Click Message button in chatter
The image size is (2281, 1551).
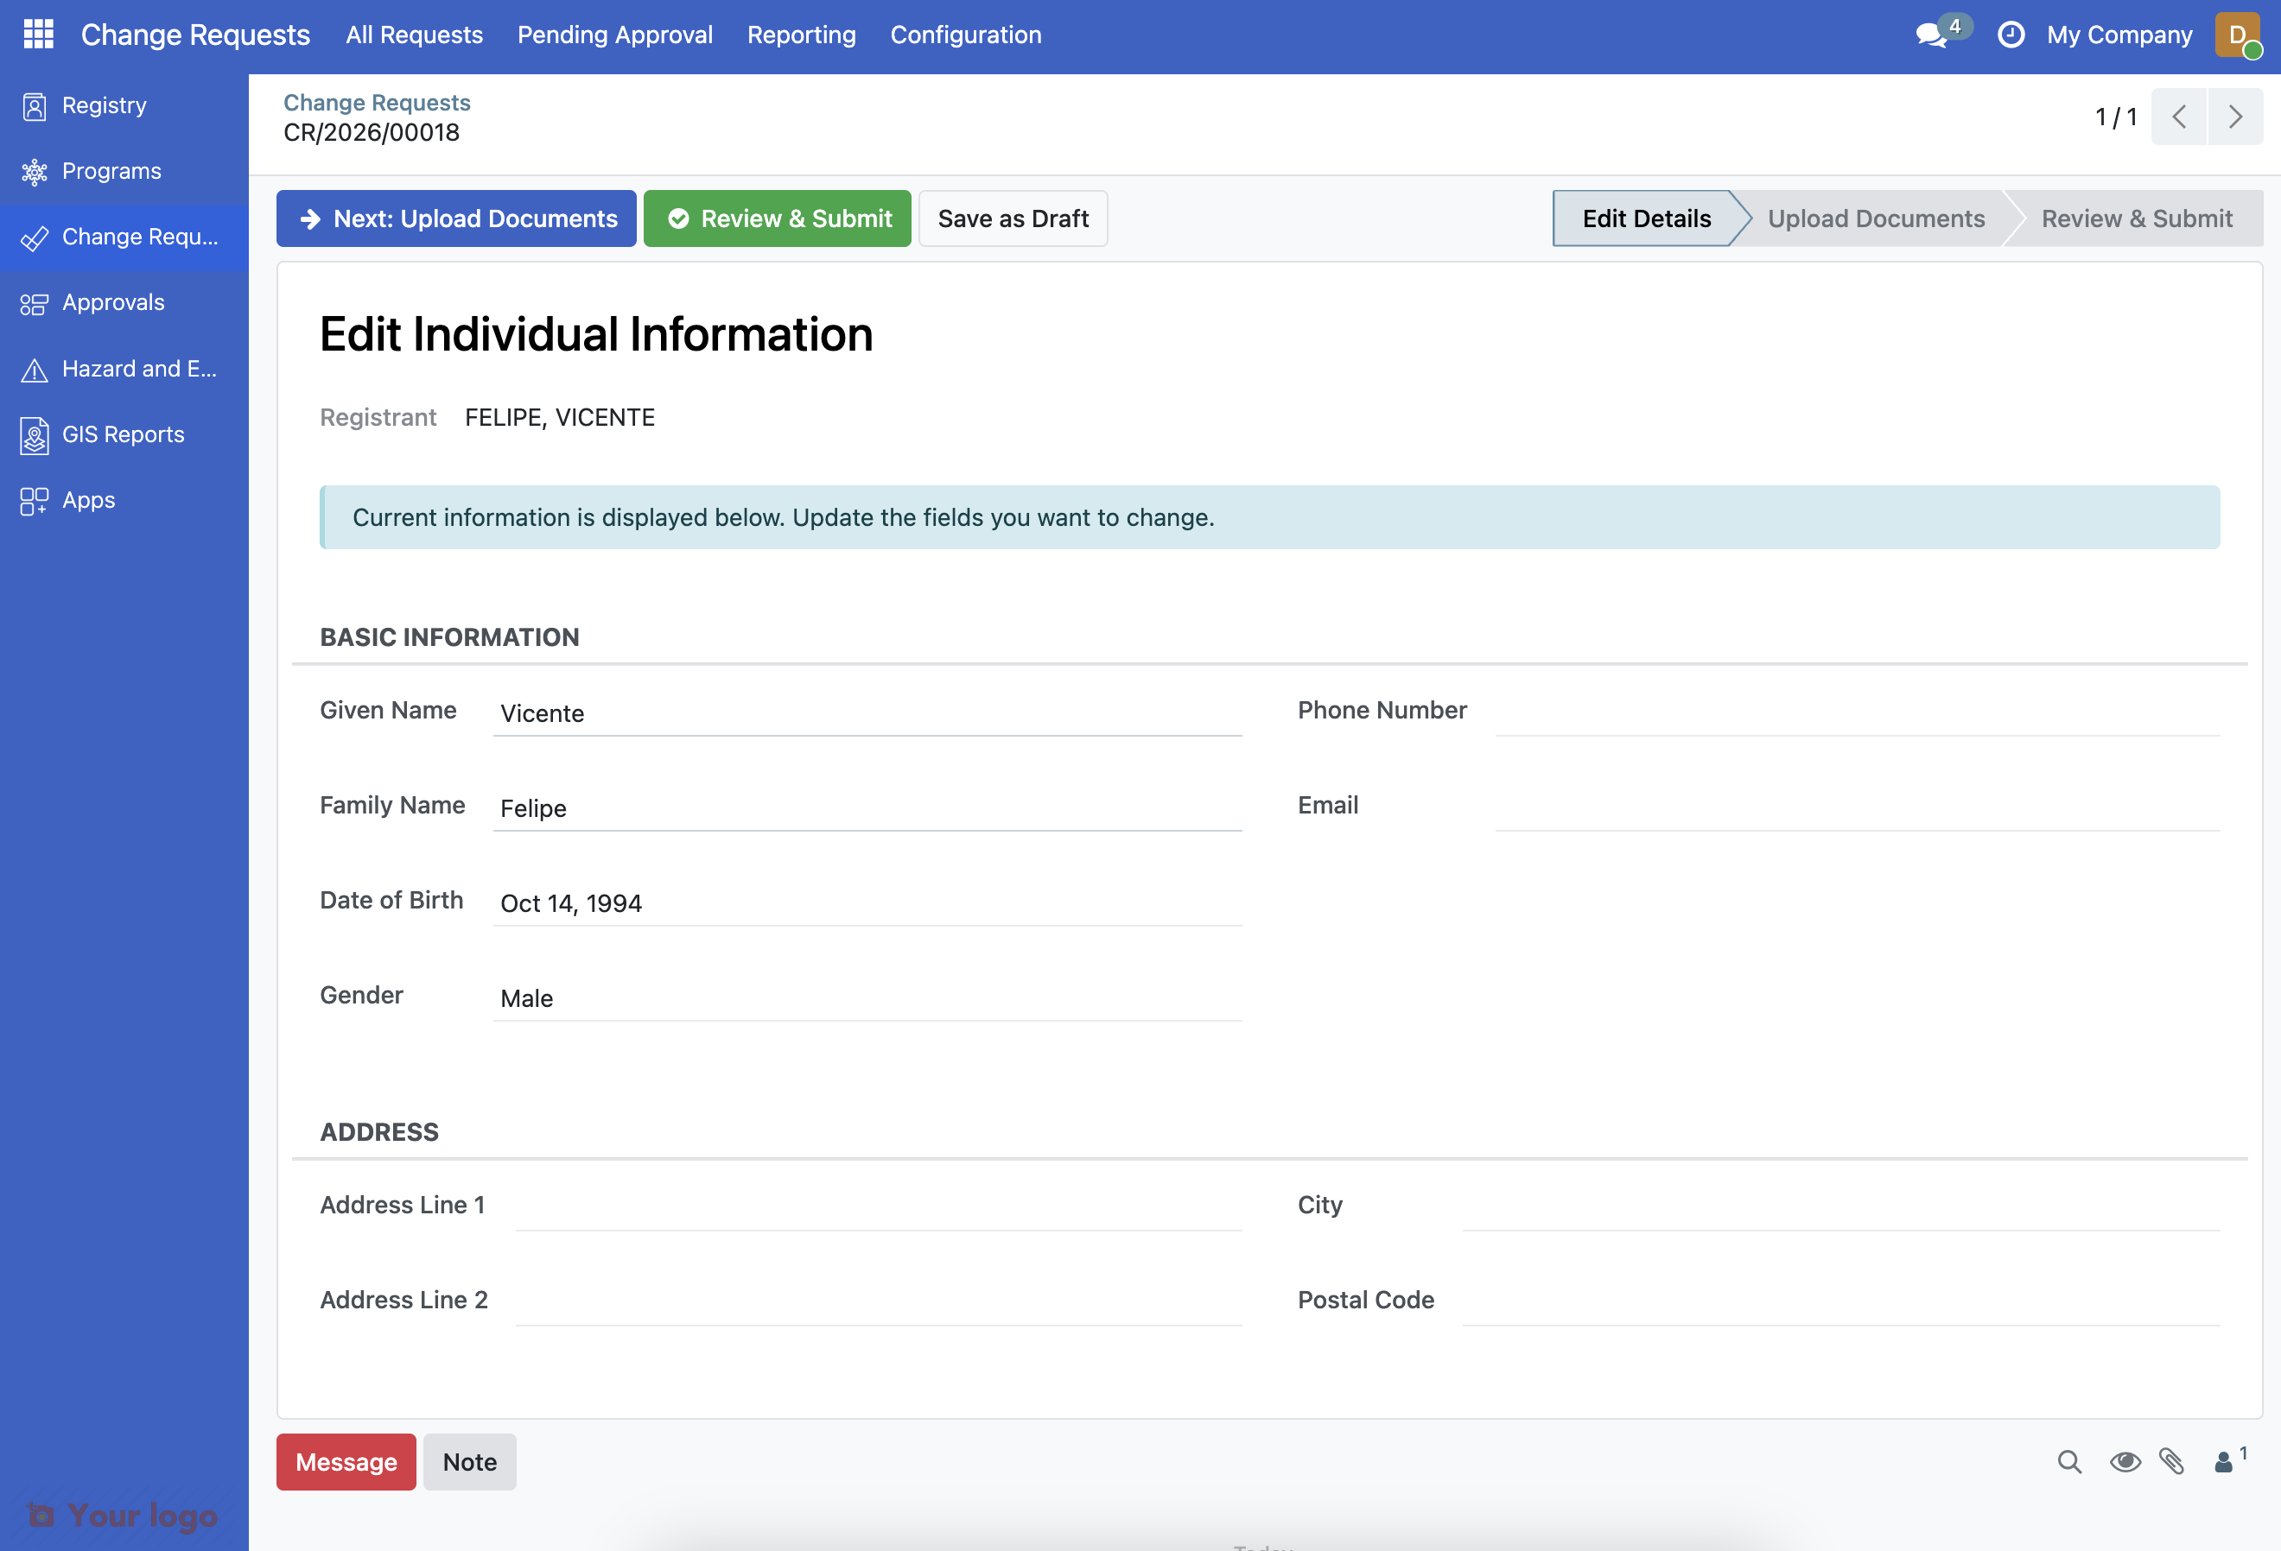(346, 1462)
